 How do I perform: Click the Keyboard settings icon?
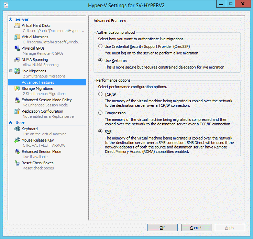(x=17, y=129)
